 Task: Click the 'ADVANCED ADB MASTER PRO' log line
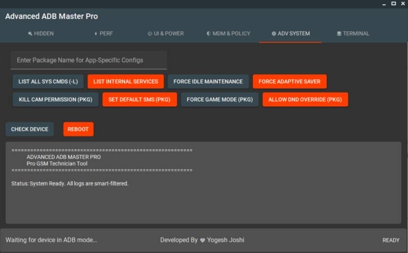(x=63, y=157)
